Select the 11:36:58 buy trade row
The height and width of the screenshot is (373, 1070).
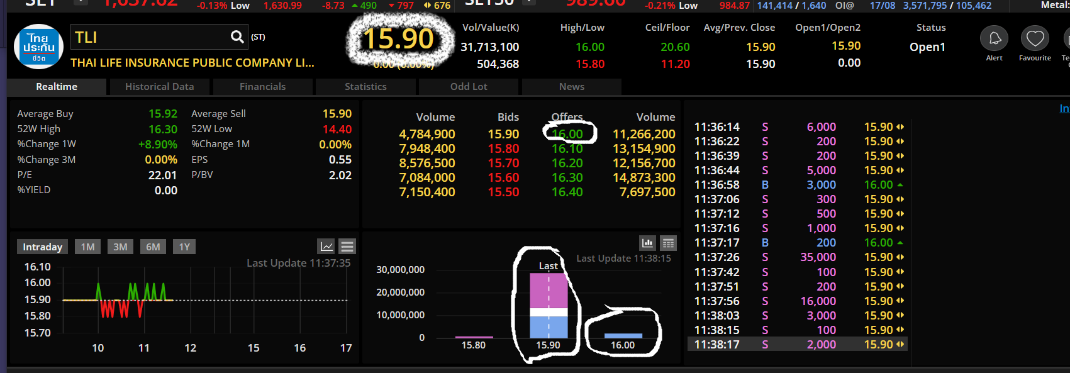coord(799,185)
